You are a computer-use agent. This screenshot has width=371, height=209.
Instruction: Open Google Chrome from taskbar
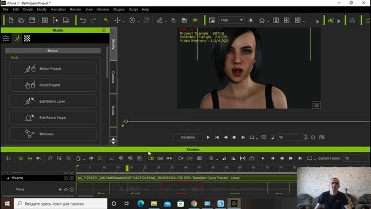coord(194,204)
